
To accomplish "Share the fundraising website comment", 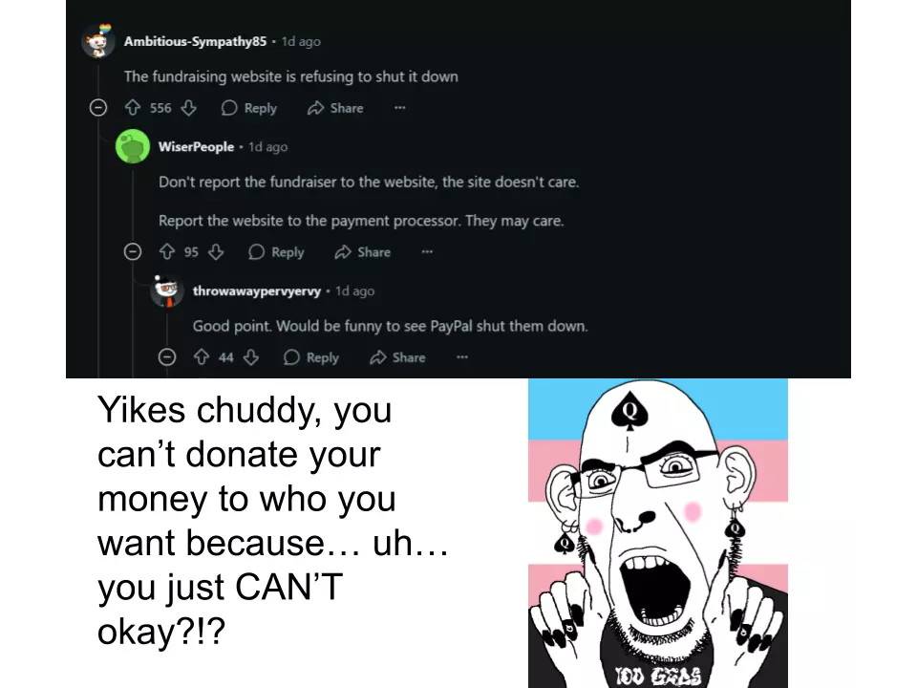I will (x=335, y=108).
